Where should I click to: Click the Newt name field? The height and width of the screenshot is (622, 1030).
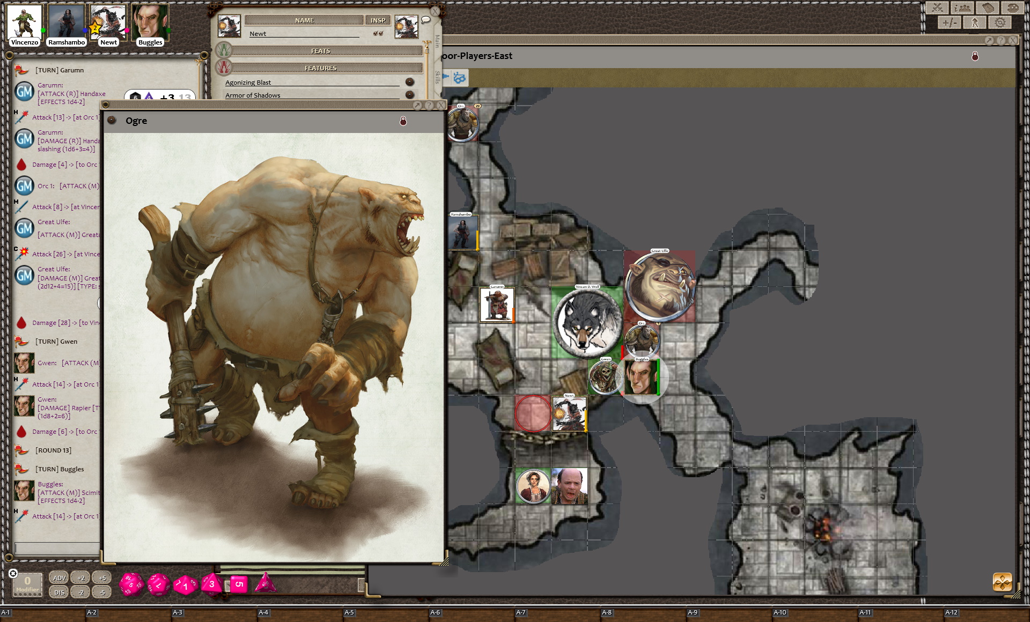pos(304,34)
